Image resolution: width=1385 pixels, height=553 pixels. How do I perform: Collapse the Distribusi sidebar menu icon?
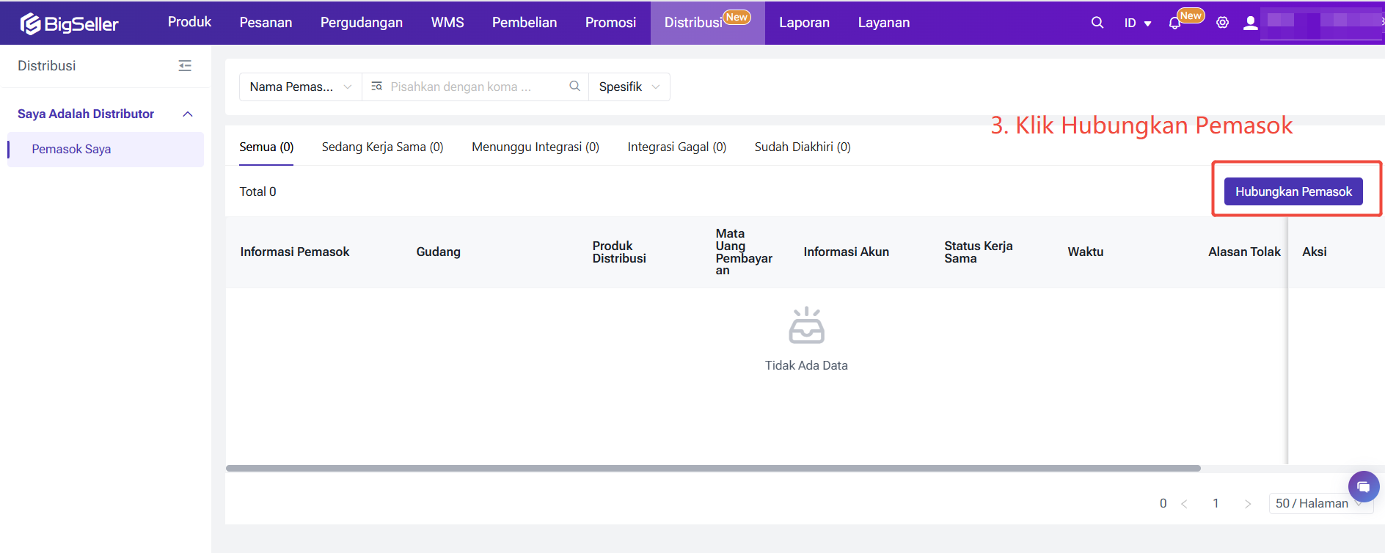[x=185, y=66]
